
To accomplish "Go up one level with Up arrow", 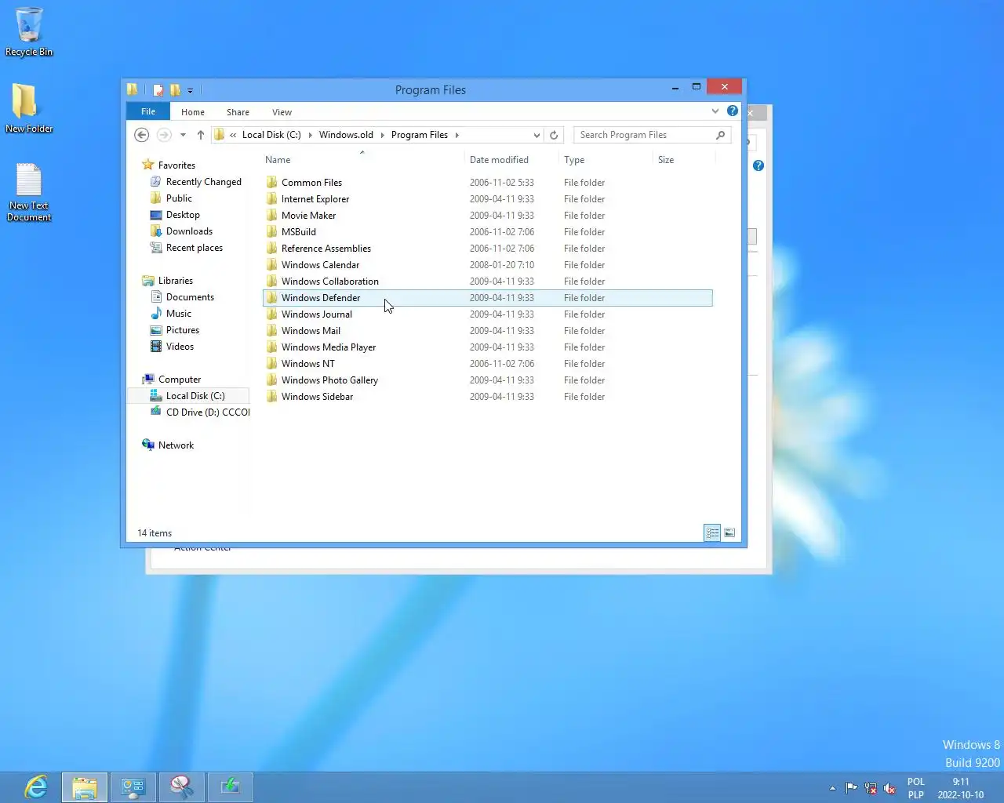I will click(x=201, y=135).
